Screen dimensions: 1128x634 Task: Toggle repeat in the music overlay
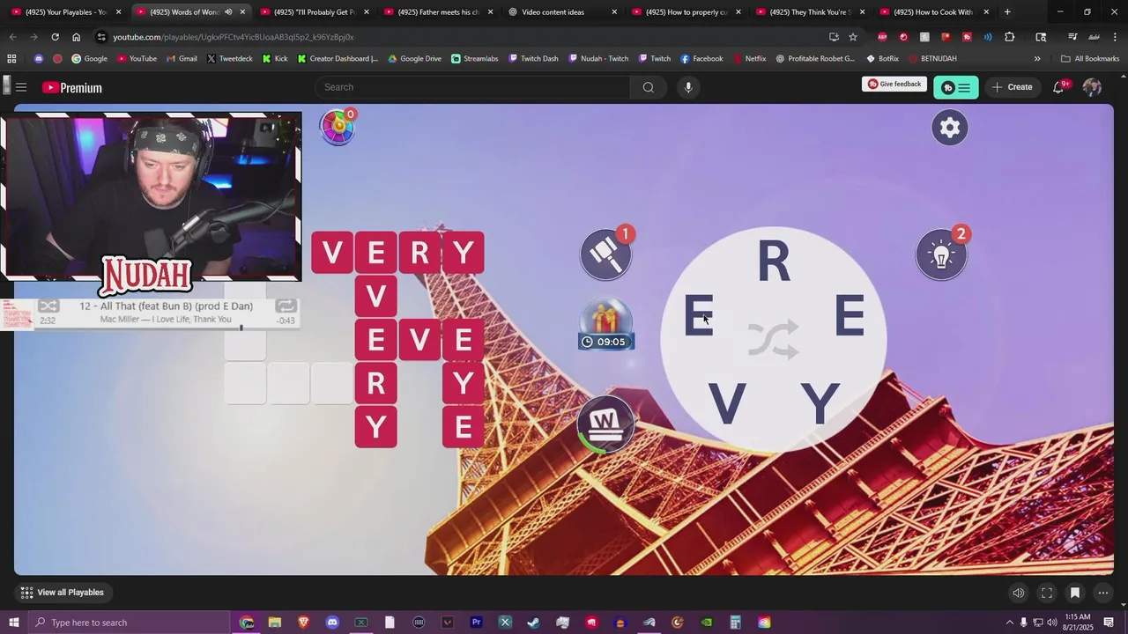286,306
